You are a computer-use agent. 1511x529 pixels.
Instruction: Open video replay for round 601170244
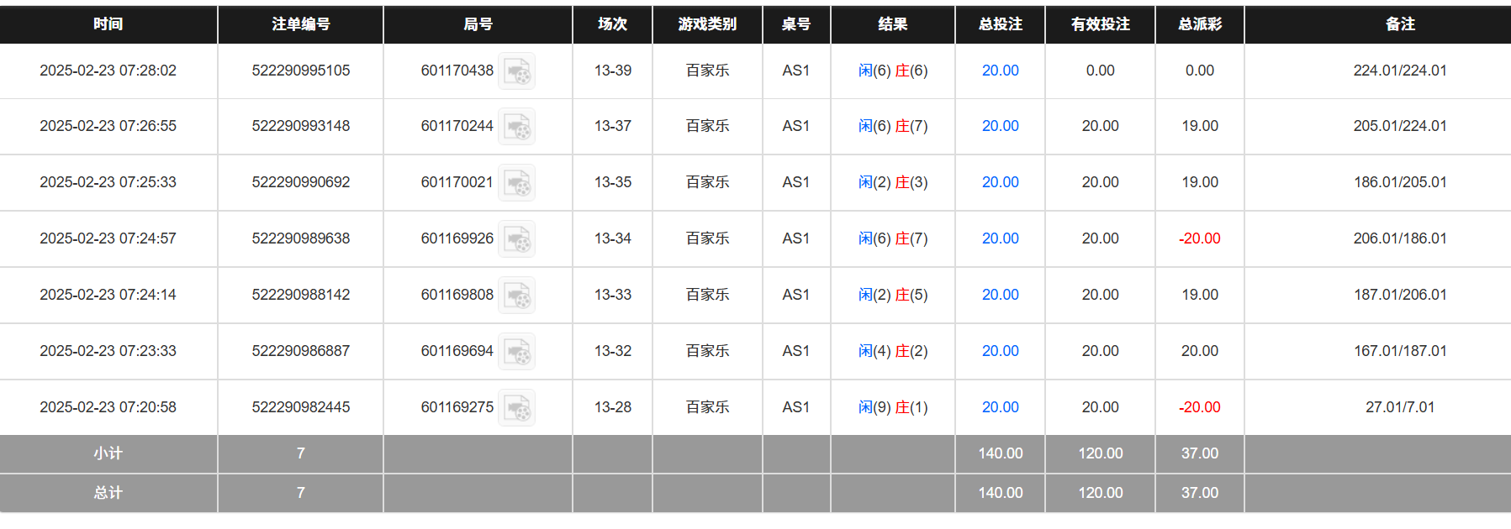tap(516, 127)
